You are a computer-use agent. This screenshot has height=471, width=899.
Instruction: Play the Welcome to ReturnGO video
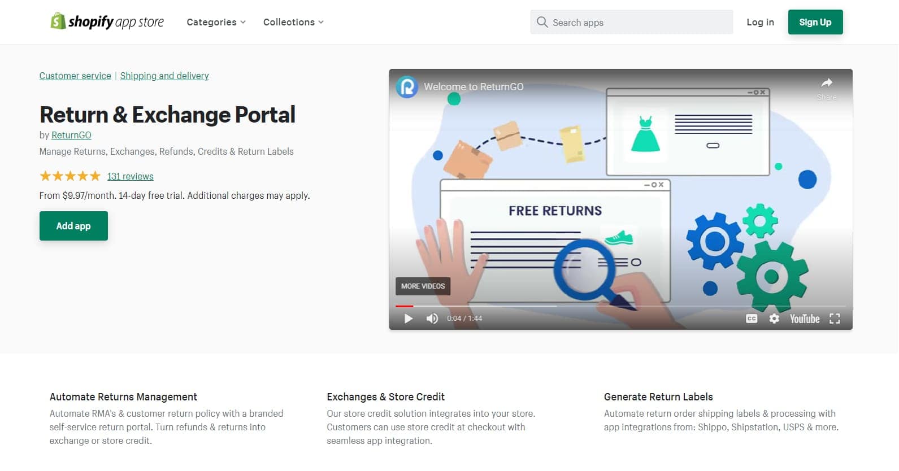point(409,319)
